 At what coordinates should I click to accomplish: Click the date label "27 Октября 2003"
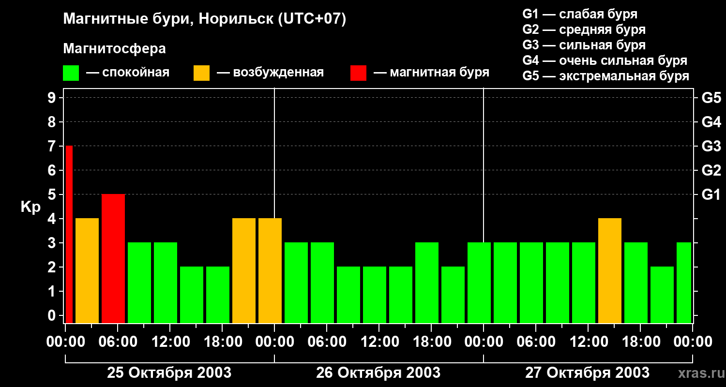(x=588, y=372)
